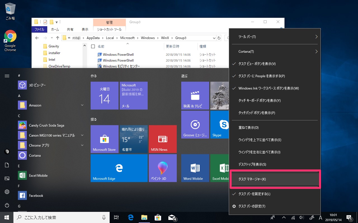The width and height of the screenshot is (358, 223).
Task: Click the Start menu hamburger icon
Action: coord(7,76)
